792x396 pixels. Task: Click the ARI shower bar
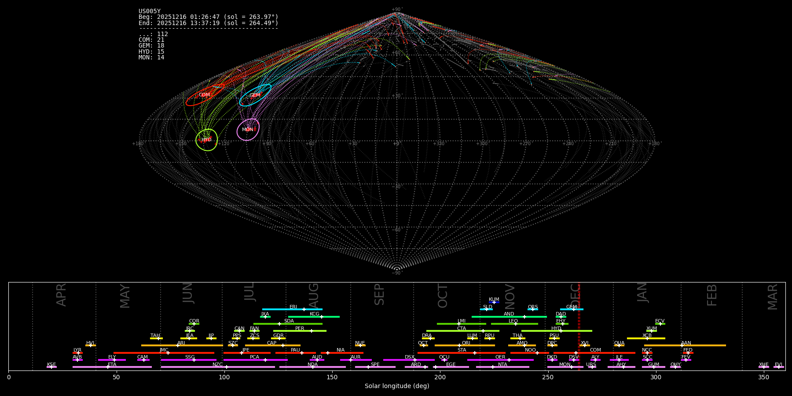(182, 345)
